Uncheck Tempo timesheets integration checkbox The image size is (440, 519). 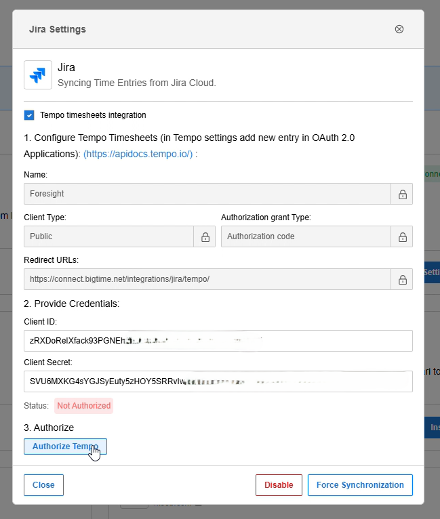point(29,115)
